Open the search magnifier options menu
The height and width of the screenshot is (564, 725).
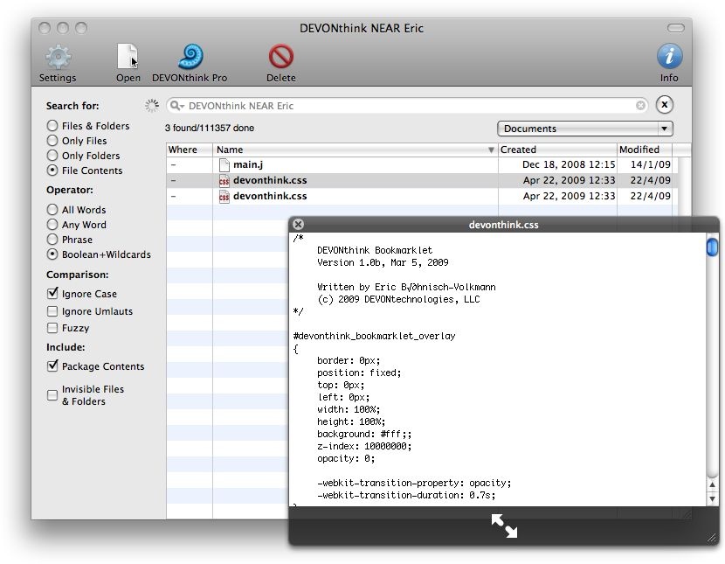pos(177,106)
